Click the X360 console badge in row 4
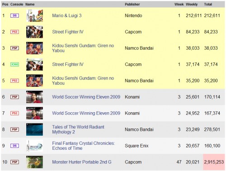This screenshot has width=226, height=171. (14, 64)
